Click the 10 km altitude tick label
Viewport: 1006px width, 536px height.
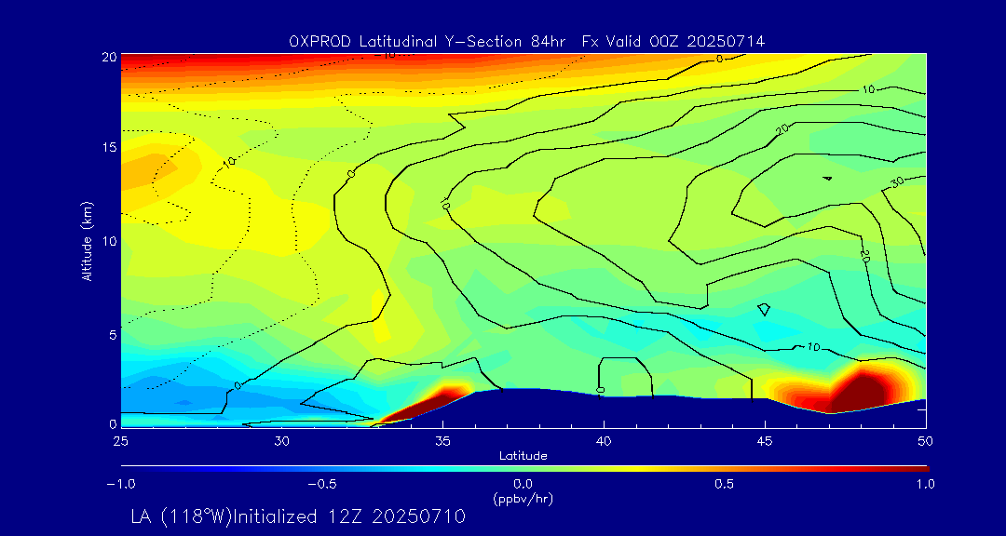109,241
